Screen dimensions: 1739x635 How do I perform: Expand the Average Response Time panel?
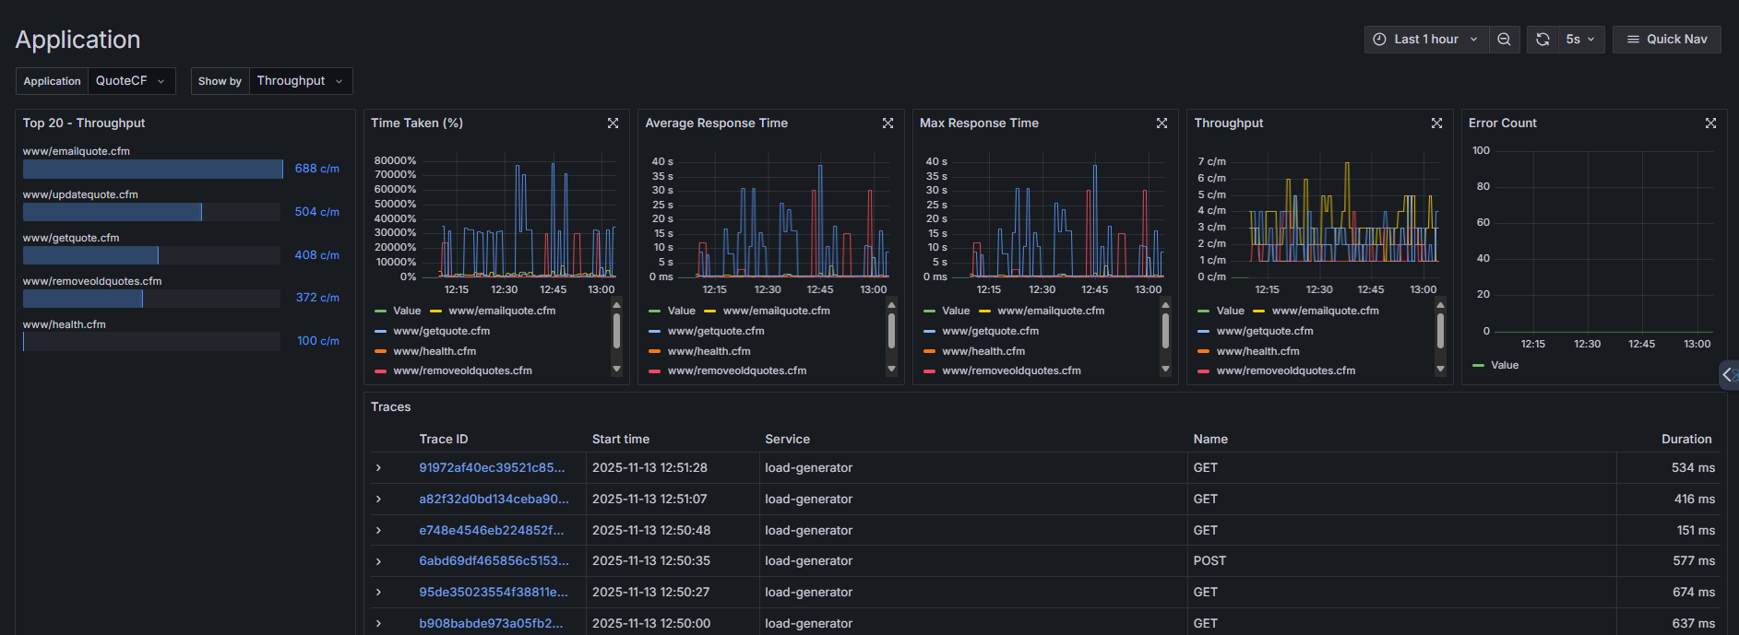click(x=887, y=123)
